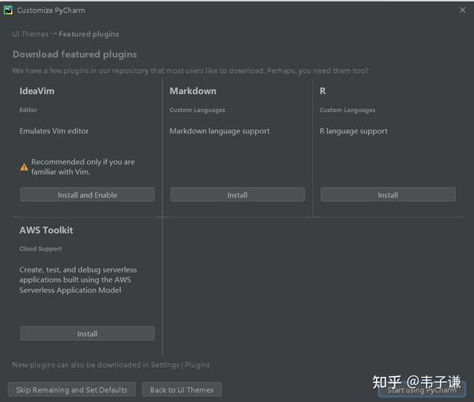474x402 pixels.
Task: Click the Markdown plugin title
Action: coord(193,92)
